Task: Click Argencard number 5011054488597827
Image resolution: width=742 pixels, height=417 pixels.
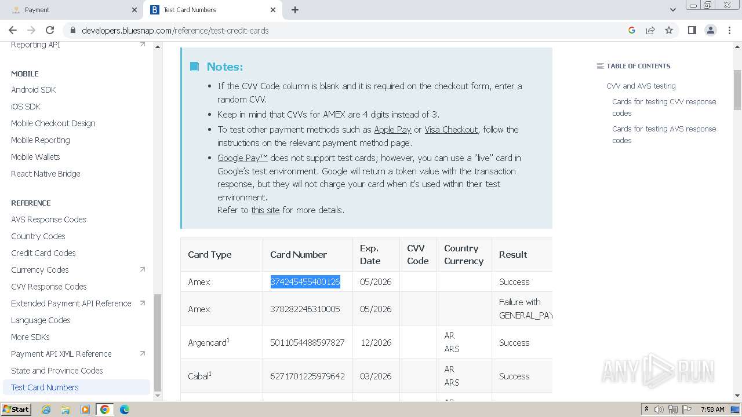Action: click(307, 343)
